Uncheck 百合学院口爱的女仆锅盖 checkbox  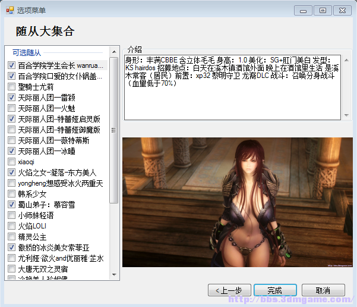point(11,76)
